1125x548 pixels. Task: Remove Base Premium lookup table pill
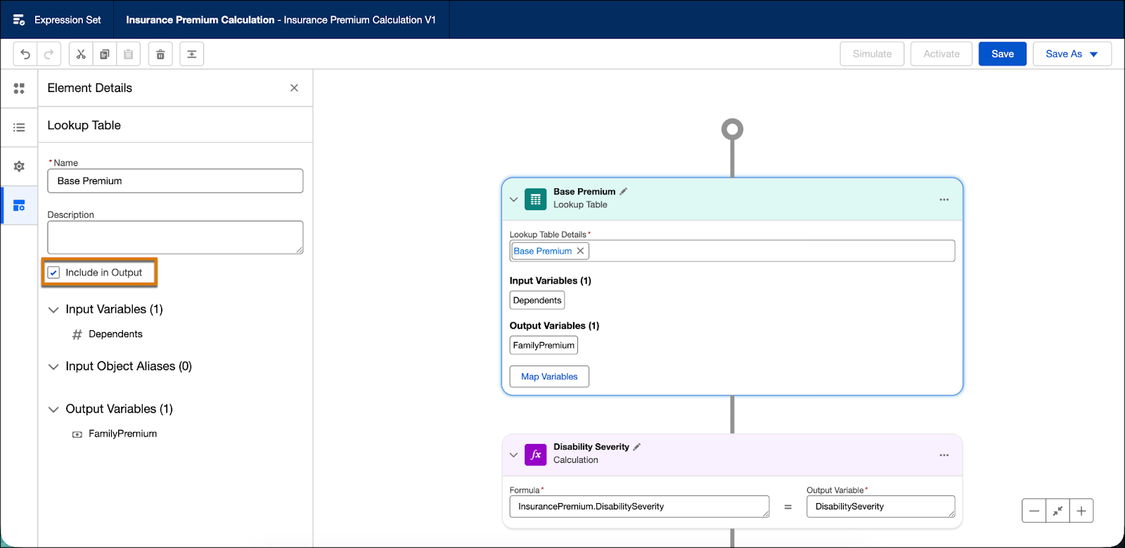coord(580,251)
